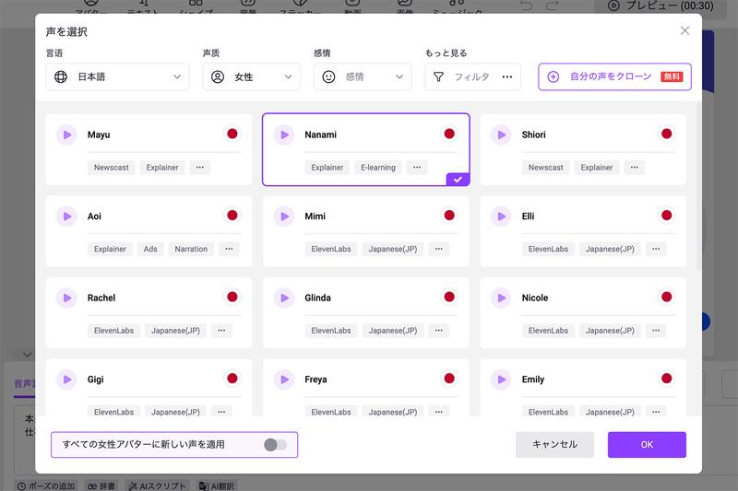The image size is (738, 491).
Task: Play the Shiori voice sample
Action: pyautogui.click(x=501, y=134)
